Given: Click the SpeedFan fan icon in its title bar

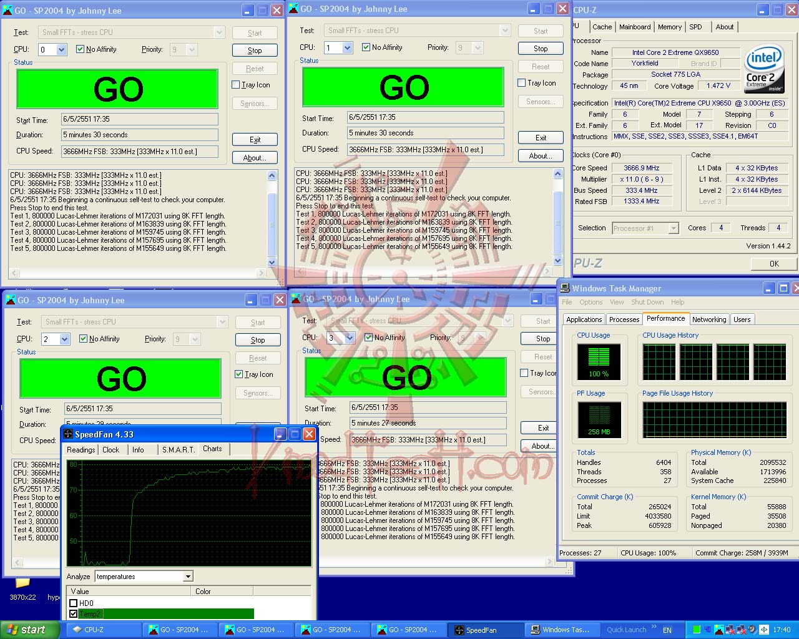Looking at the screenshot, I should [68, 434].
